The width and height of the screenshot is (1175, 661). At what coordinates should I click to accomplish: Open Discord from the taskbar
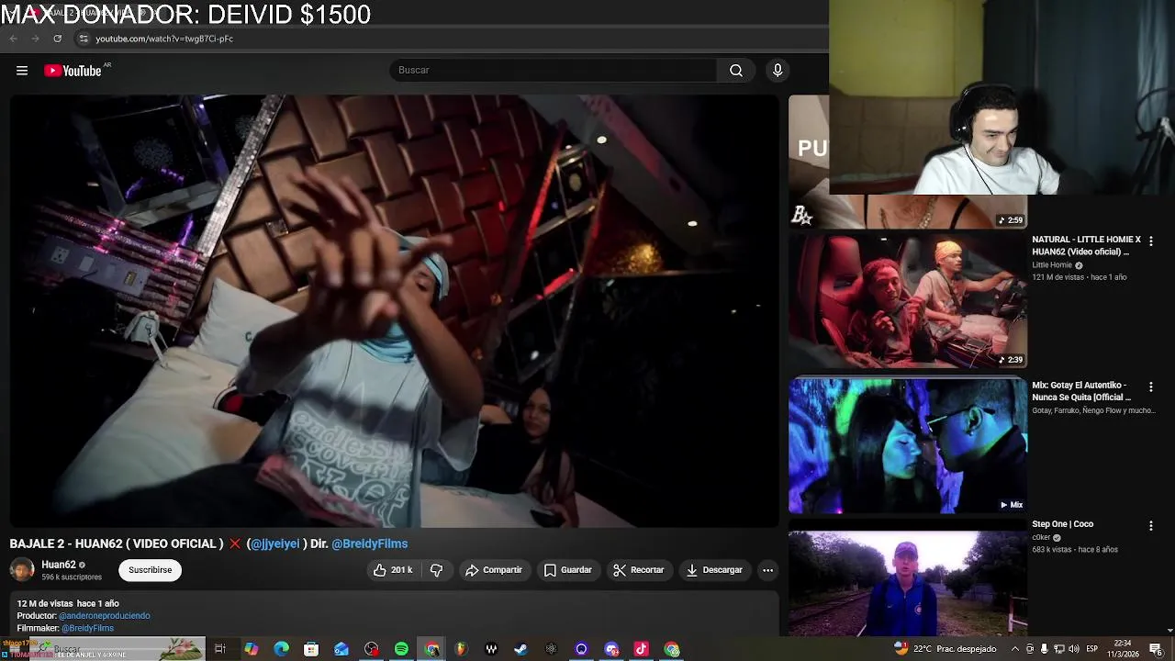[x=611, y=649]
